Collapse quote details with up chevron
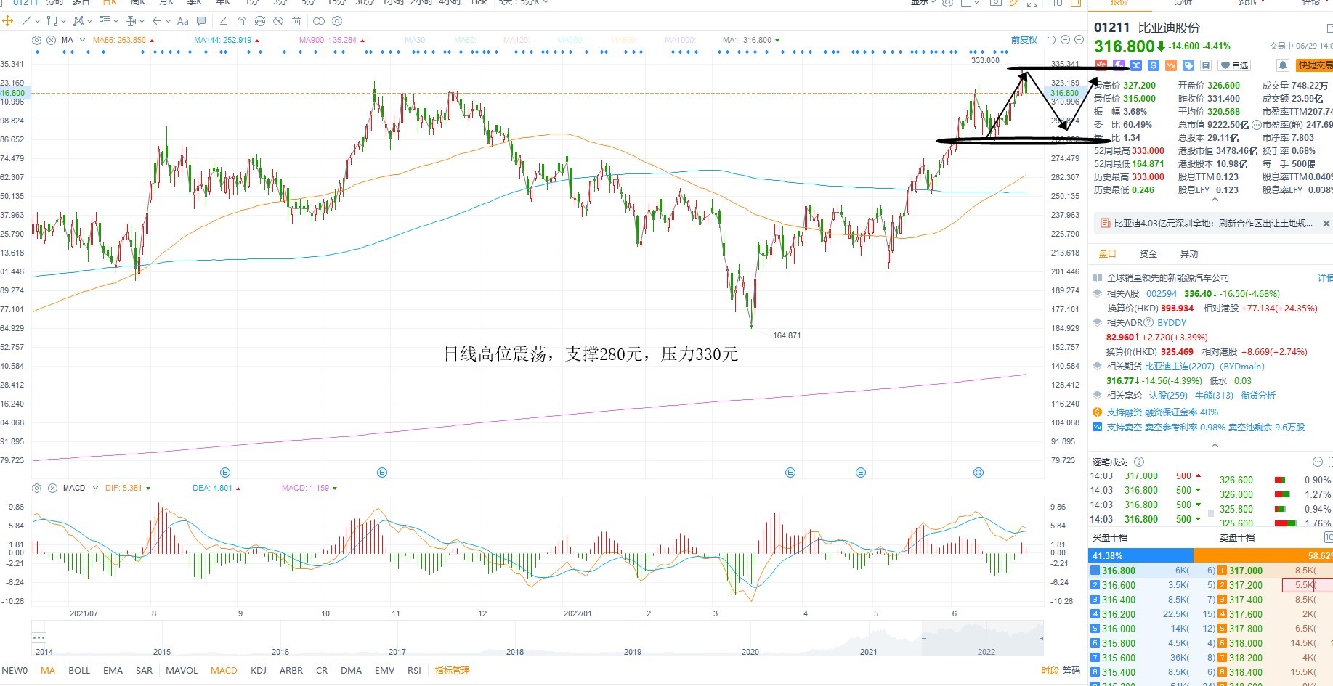This screenshot has width=1333, height=686. point(1215,200)
